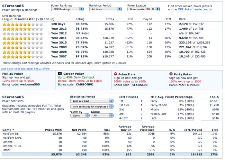This screenshot has width=225, height=160.
Task: Select the Other game row
Action: [x=110, y=150]
